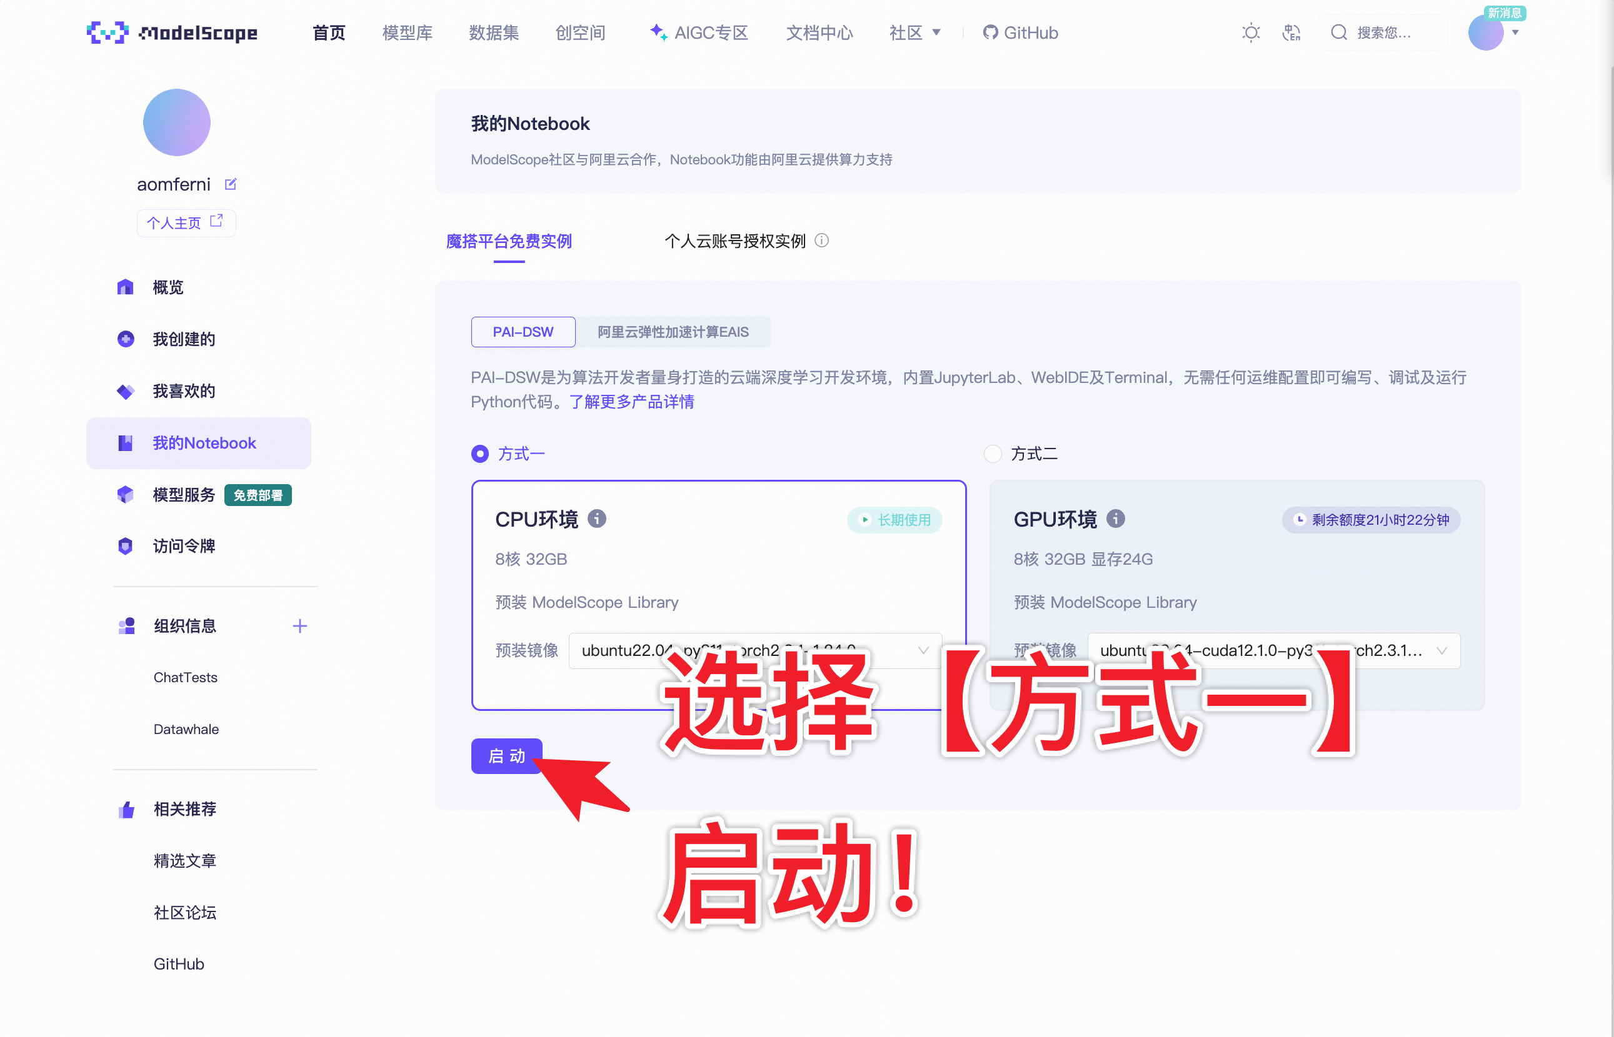Viewport: 1614px width, 1037px height.
Task: Open 数据集 in the top menu
Action: pyautogui.click(x=494, y=32)
